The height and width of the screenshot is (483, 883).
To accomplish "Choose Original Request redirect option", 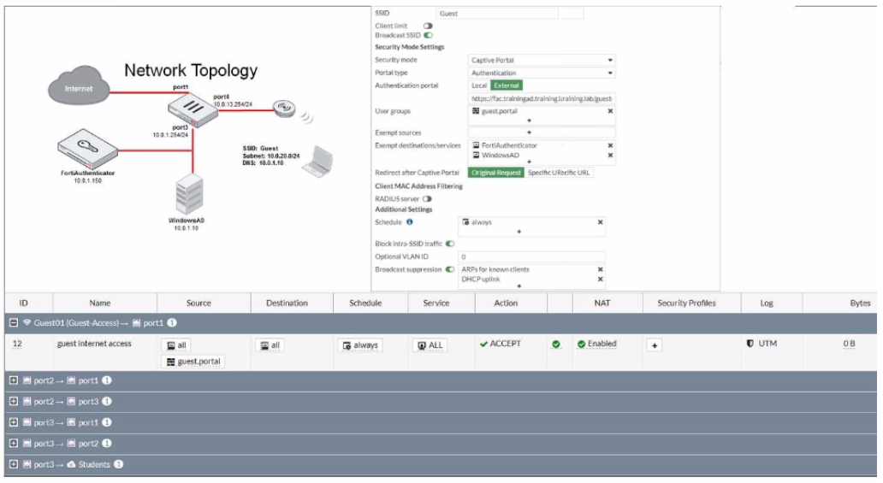I will (x=496, y=173).
